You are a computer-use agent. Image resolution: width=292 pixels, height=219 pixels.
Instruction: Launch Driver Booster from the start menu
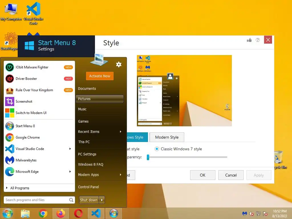coord(39,79)
